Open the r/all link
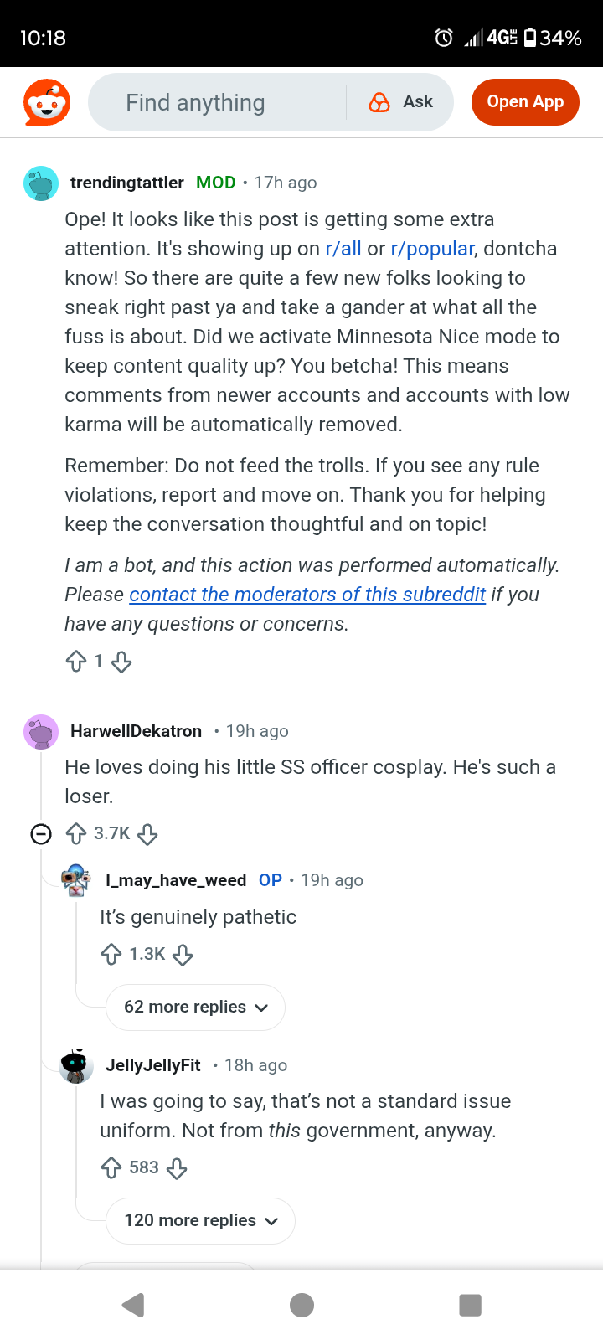Viewport: 603px width, 1340px height. point(343,249)
